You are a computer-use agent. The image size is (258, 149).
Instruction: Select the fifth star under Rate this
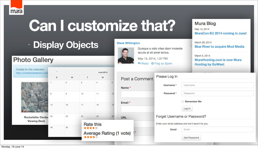tap(96, 128)
